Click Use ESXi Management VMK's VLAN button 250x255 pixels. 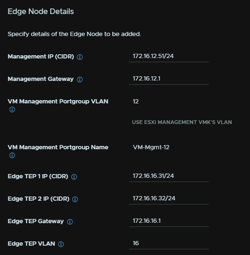(182, 122)
